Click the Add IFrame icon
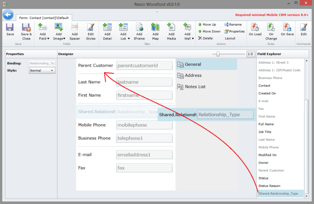 pyautogui.click(x=139, y=28)
